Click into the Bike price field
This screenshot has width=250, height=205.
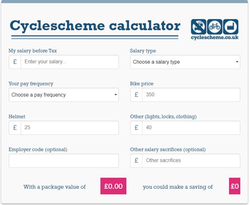coord(191,95)
